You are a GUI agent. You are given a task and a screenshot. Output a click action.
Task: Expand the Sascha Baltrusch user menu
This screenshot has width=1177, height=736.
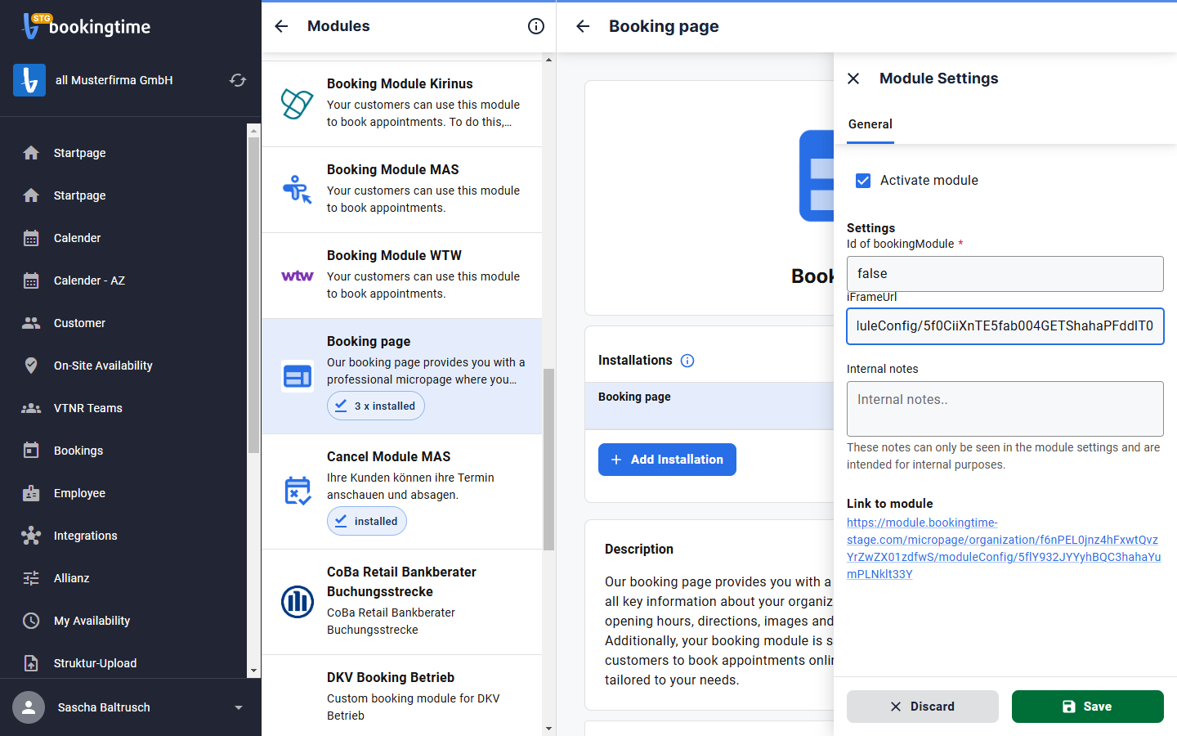click(239, 707)
